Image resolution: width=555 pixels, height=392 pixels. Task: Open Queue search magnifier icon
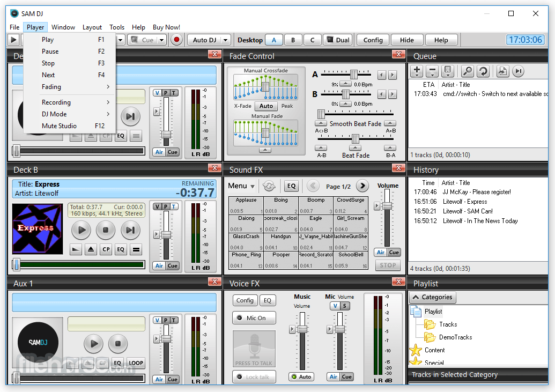pyautogui.click(x=468, y=71)
